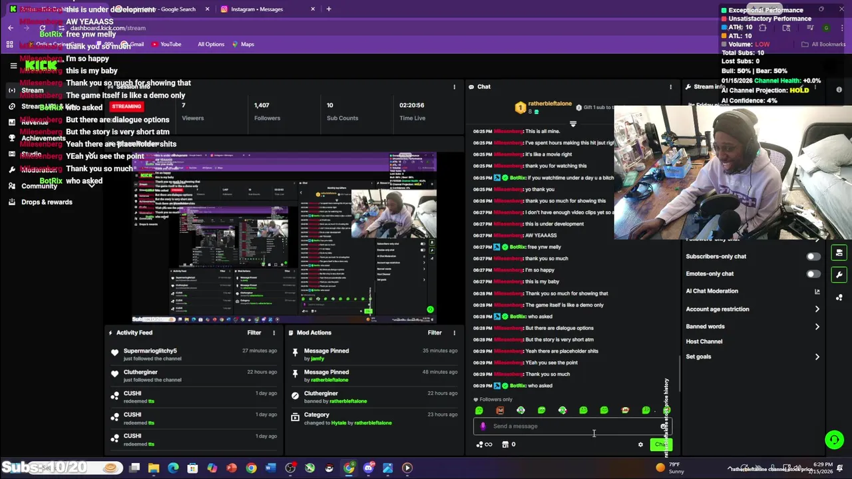Toggle Subscribers-only chat switch
Viewport: 852px width, 479px height.
point(813,256)
